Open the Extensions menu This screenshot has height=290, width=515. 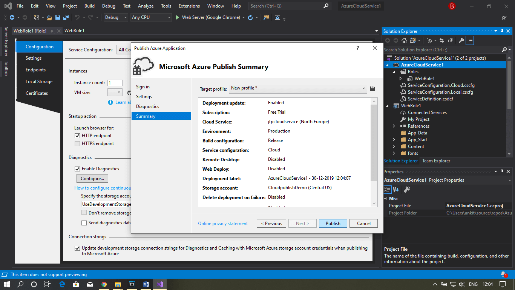[x=189, y=6]
